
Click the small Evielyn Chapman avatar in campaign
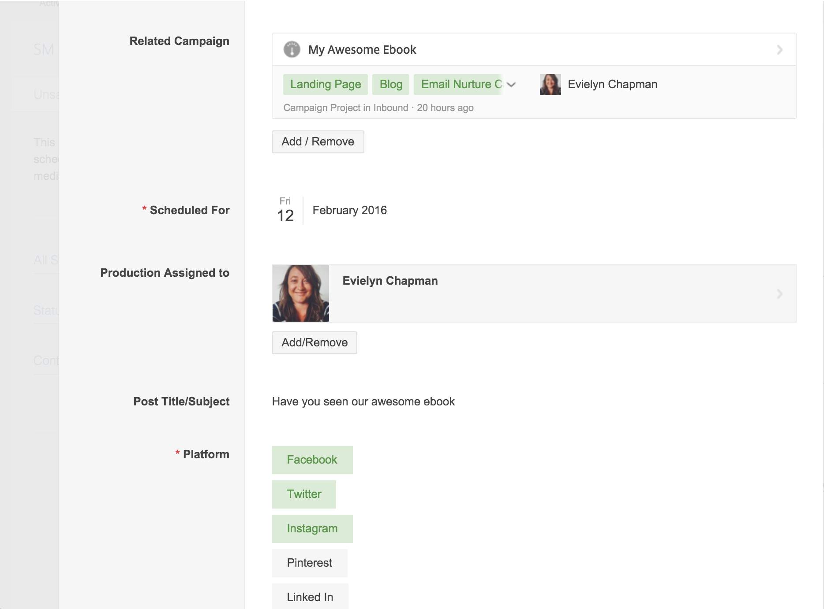click(x=550, y=85)
